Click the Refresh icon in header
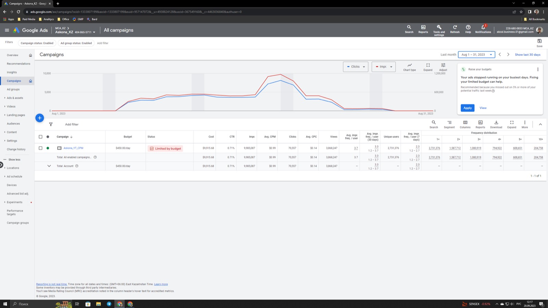The width and height of the screenshot is (548, 308). pos(455,27)
